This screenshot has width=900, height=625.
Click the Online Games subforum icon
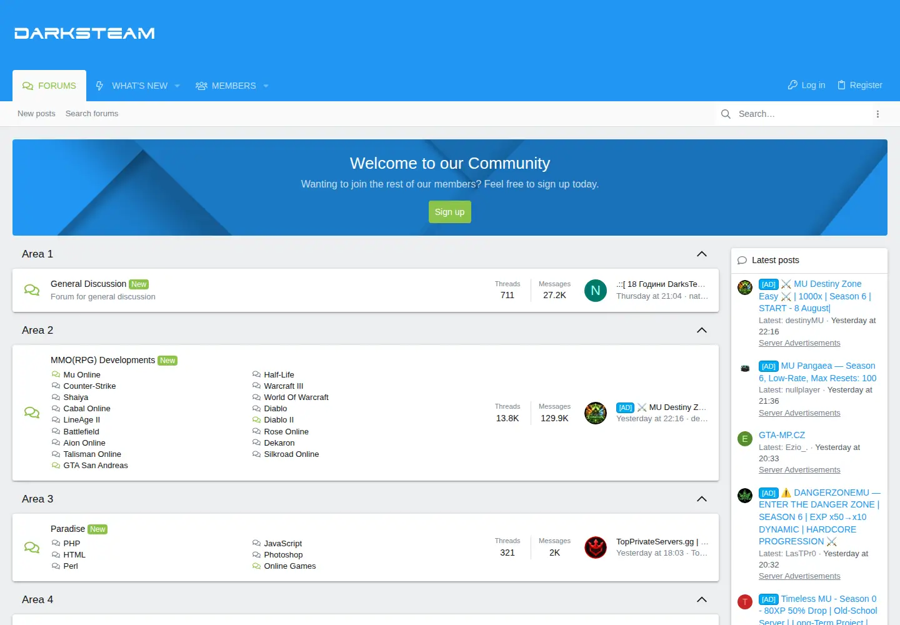click(256, 566)
